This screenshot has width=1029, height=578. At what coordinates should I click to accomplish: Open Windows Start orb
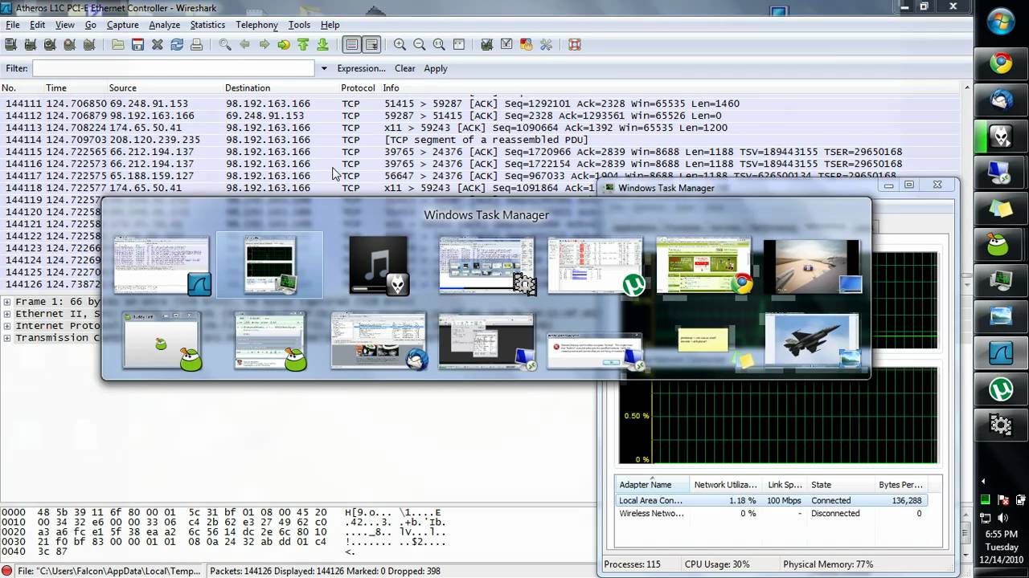pyautogui.click(x=1001, y=22)
